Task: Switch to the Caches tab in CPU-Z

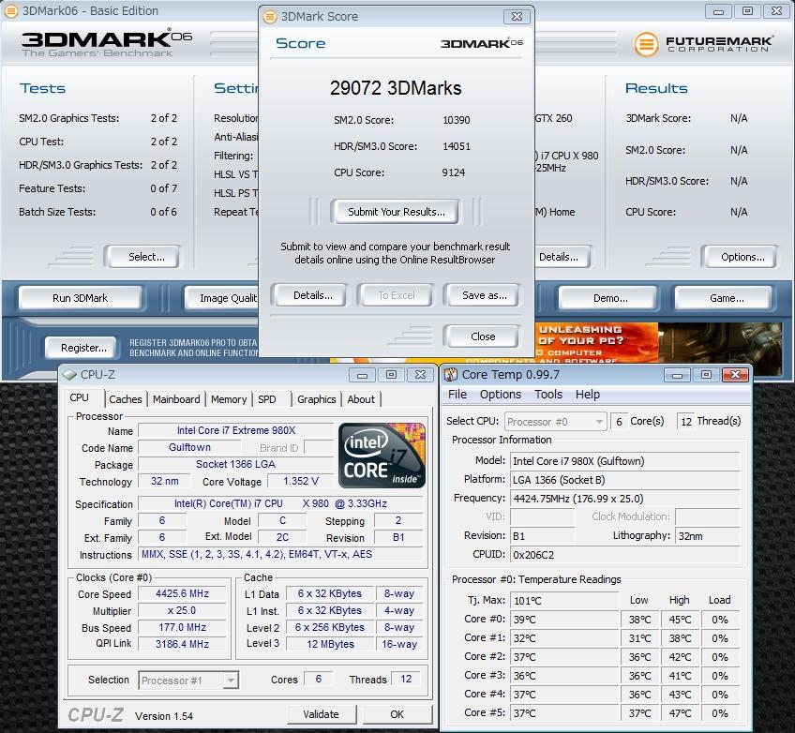Action: click(126, 399)
